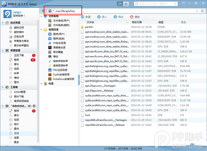
Task: Open the path bar device dropdown arrow
Action: point(53,11)
